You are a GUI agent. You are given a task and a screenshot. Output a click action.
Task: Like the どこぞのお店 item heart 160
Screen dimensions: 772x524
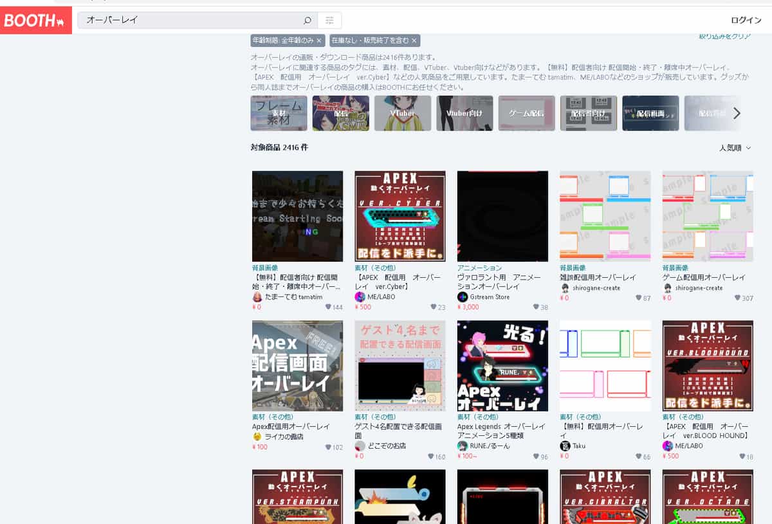(430, 457)
